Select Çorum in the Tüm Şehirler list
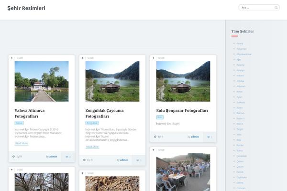 coord(240,167)
